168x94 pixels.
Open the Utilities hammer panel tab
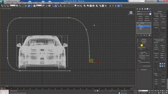coord(150,9)
